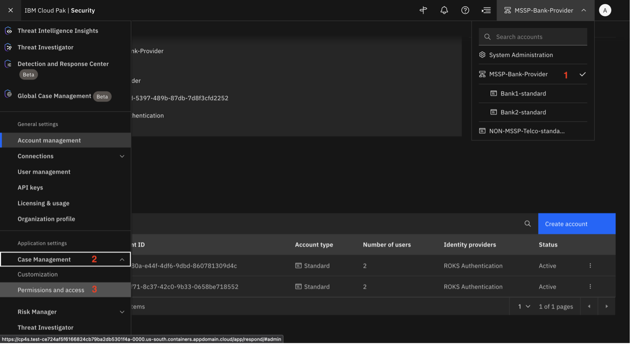The image size is (632, 345).
Task: Click the Create account button
Action: pos(566,223)
